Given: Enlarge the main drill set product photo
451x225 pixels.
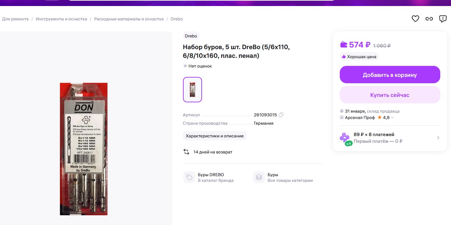Looking at the screenshot, I should tap(84, 149).
